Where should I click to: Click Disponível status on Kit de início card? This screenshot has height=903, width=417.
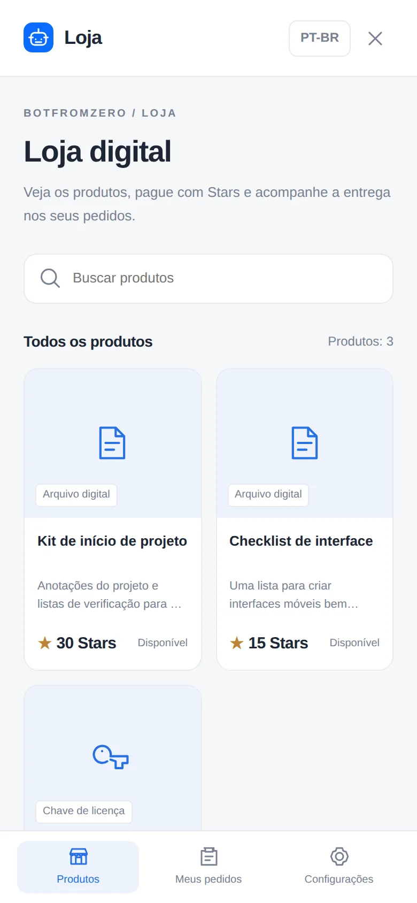point(163,643)
